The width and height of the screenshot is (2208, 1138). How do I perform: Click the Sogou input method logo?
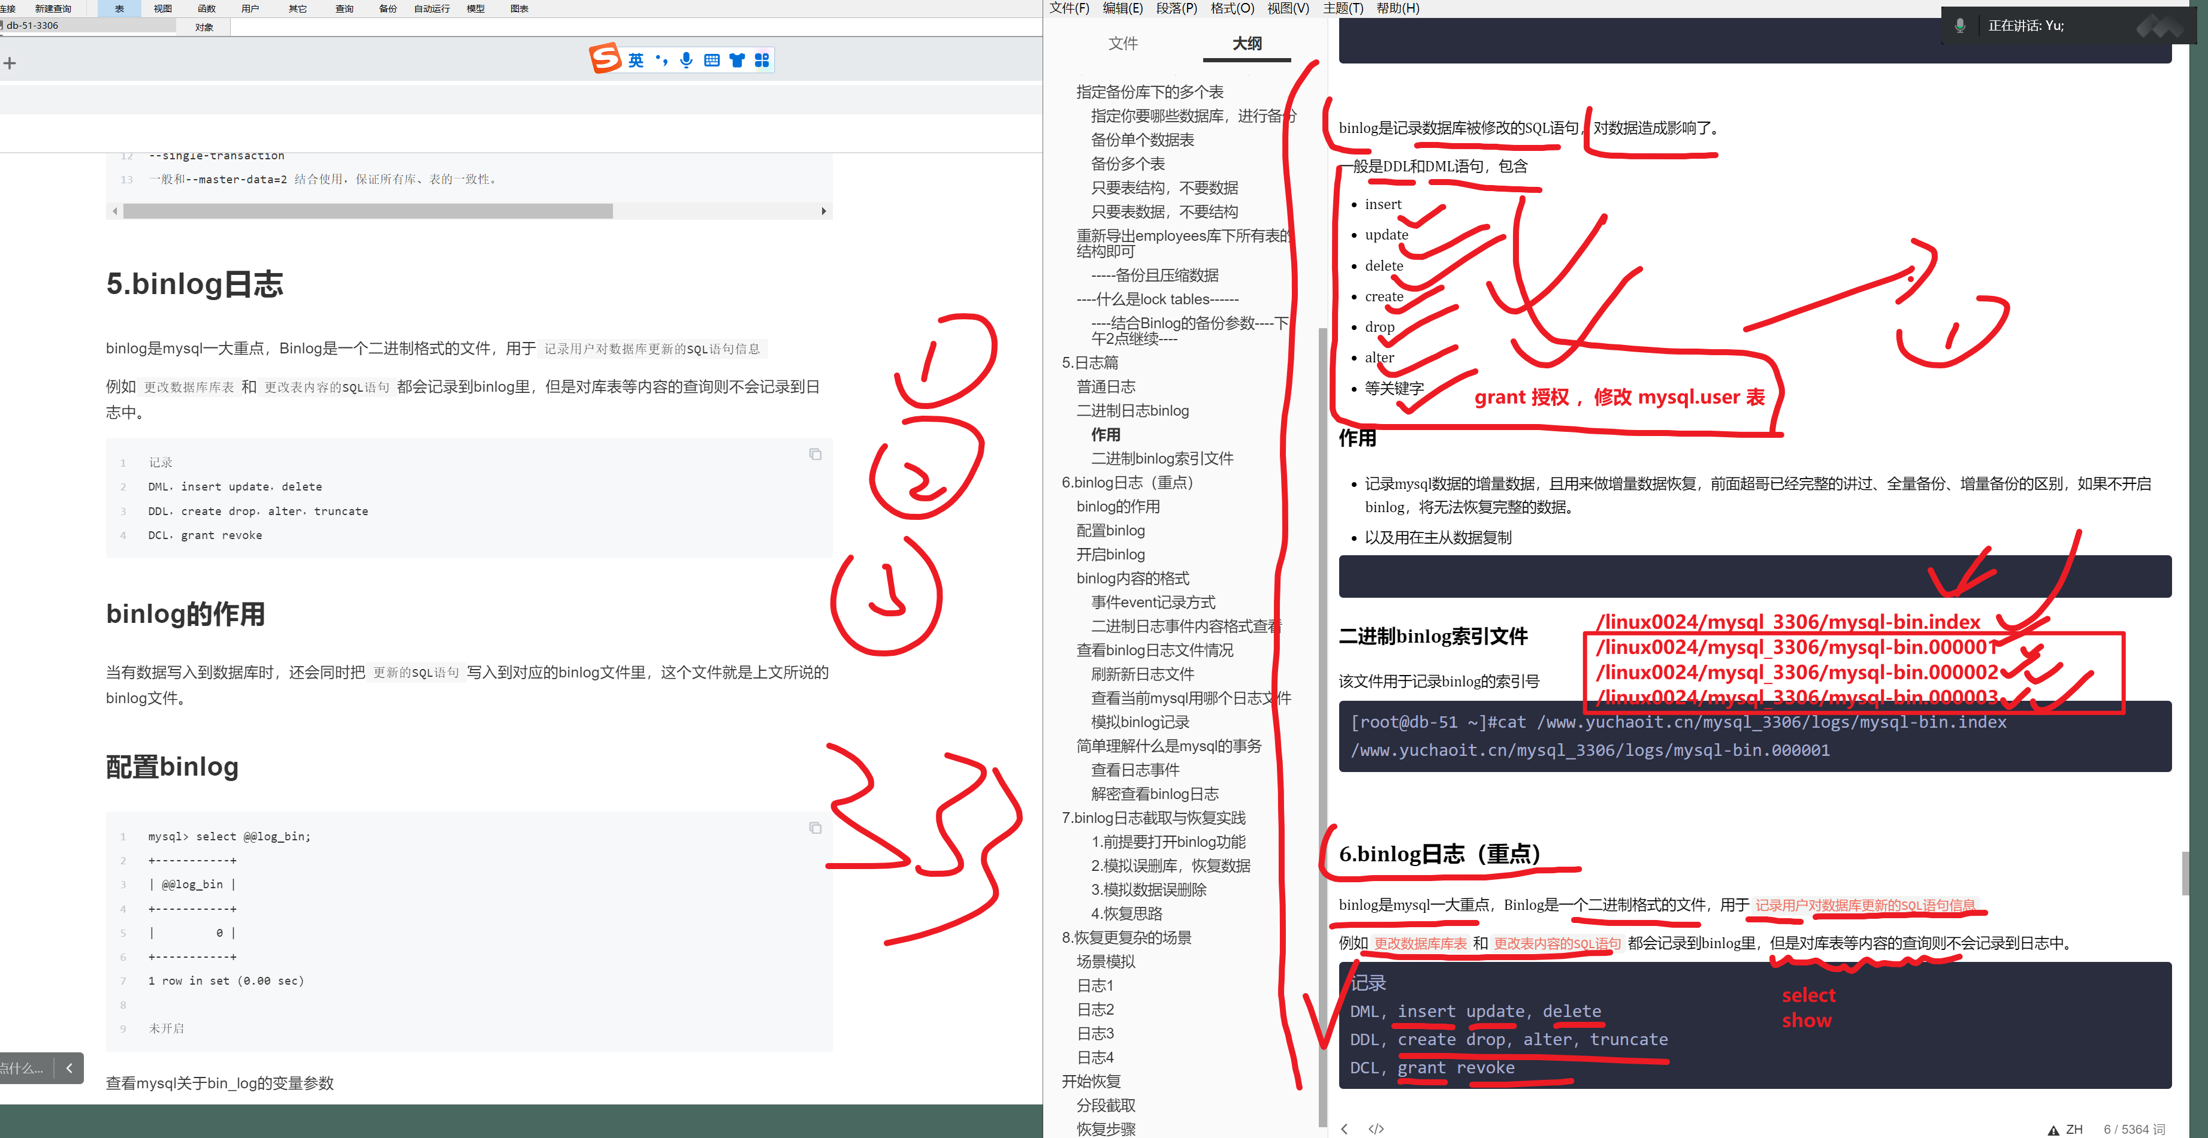coord(605,58)
